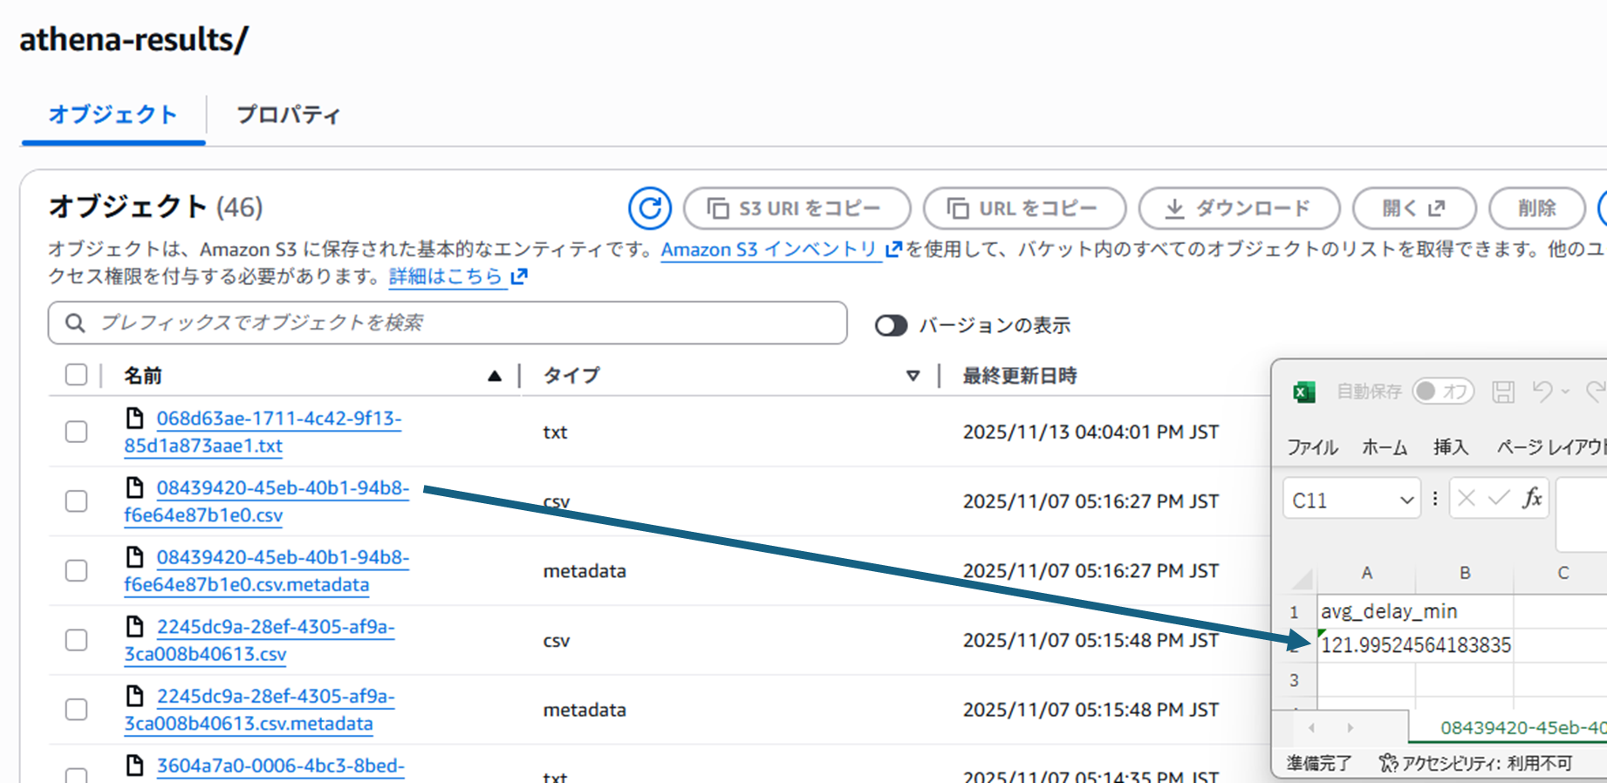Open external icon next to S3 Inventory link
Screen dimensions: 1607x783
pos(893,249)
